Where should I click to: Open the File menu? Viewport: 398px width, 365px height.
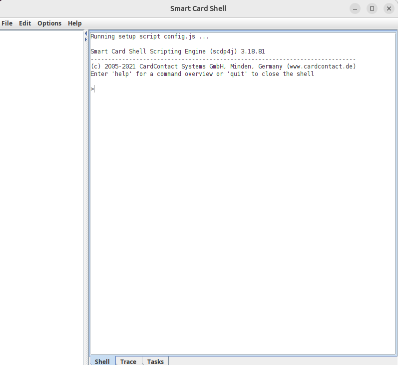coord(7,23)
